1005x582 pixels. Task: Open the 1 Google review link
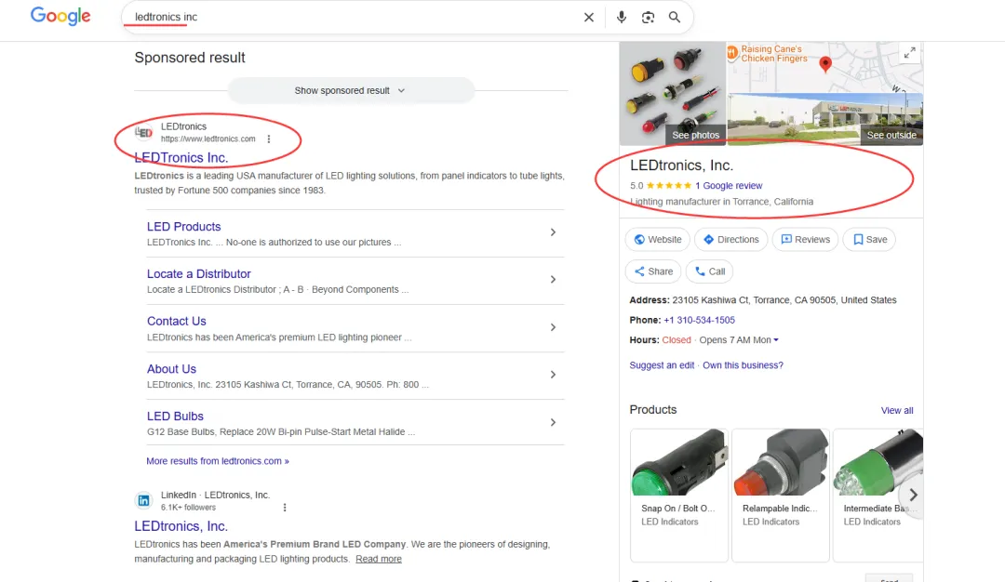point(729,186)
